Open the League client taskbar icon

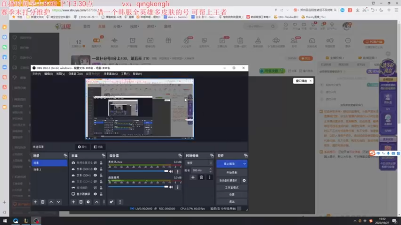point(26,220)
